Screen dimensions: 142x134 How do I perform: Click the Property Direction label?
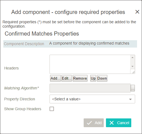(20, 99)
